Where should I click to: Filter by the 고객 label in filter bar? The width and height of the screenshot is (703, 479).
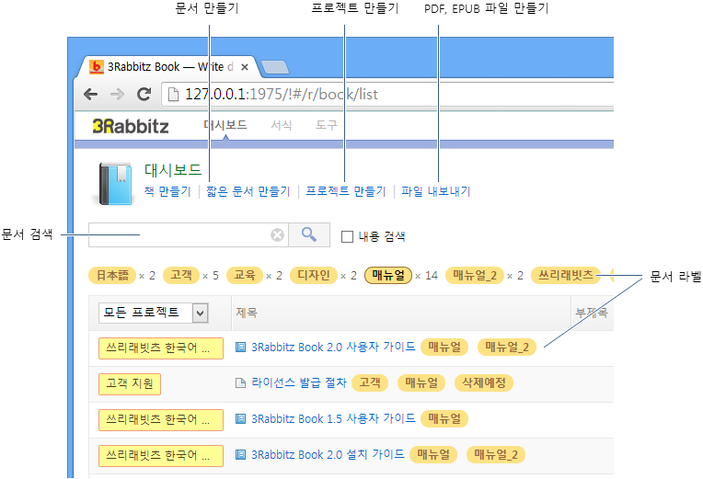(x=181, y=275)
